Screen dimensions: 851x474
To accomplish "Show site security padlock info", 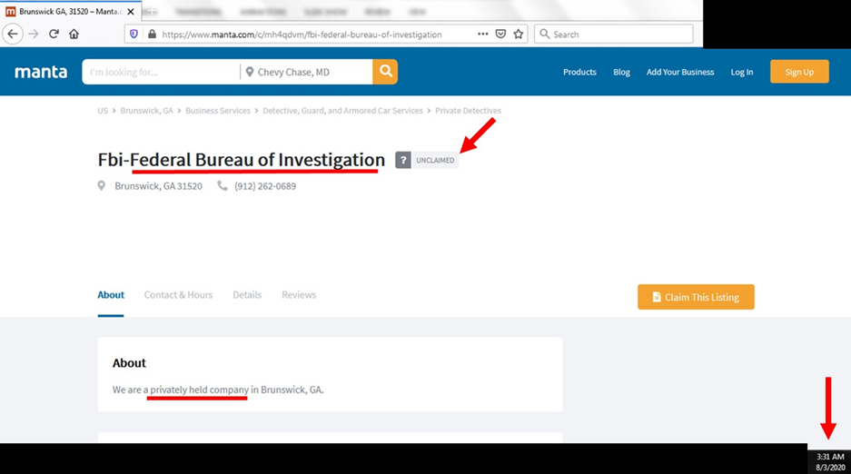I will (152, 35).
